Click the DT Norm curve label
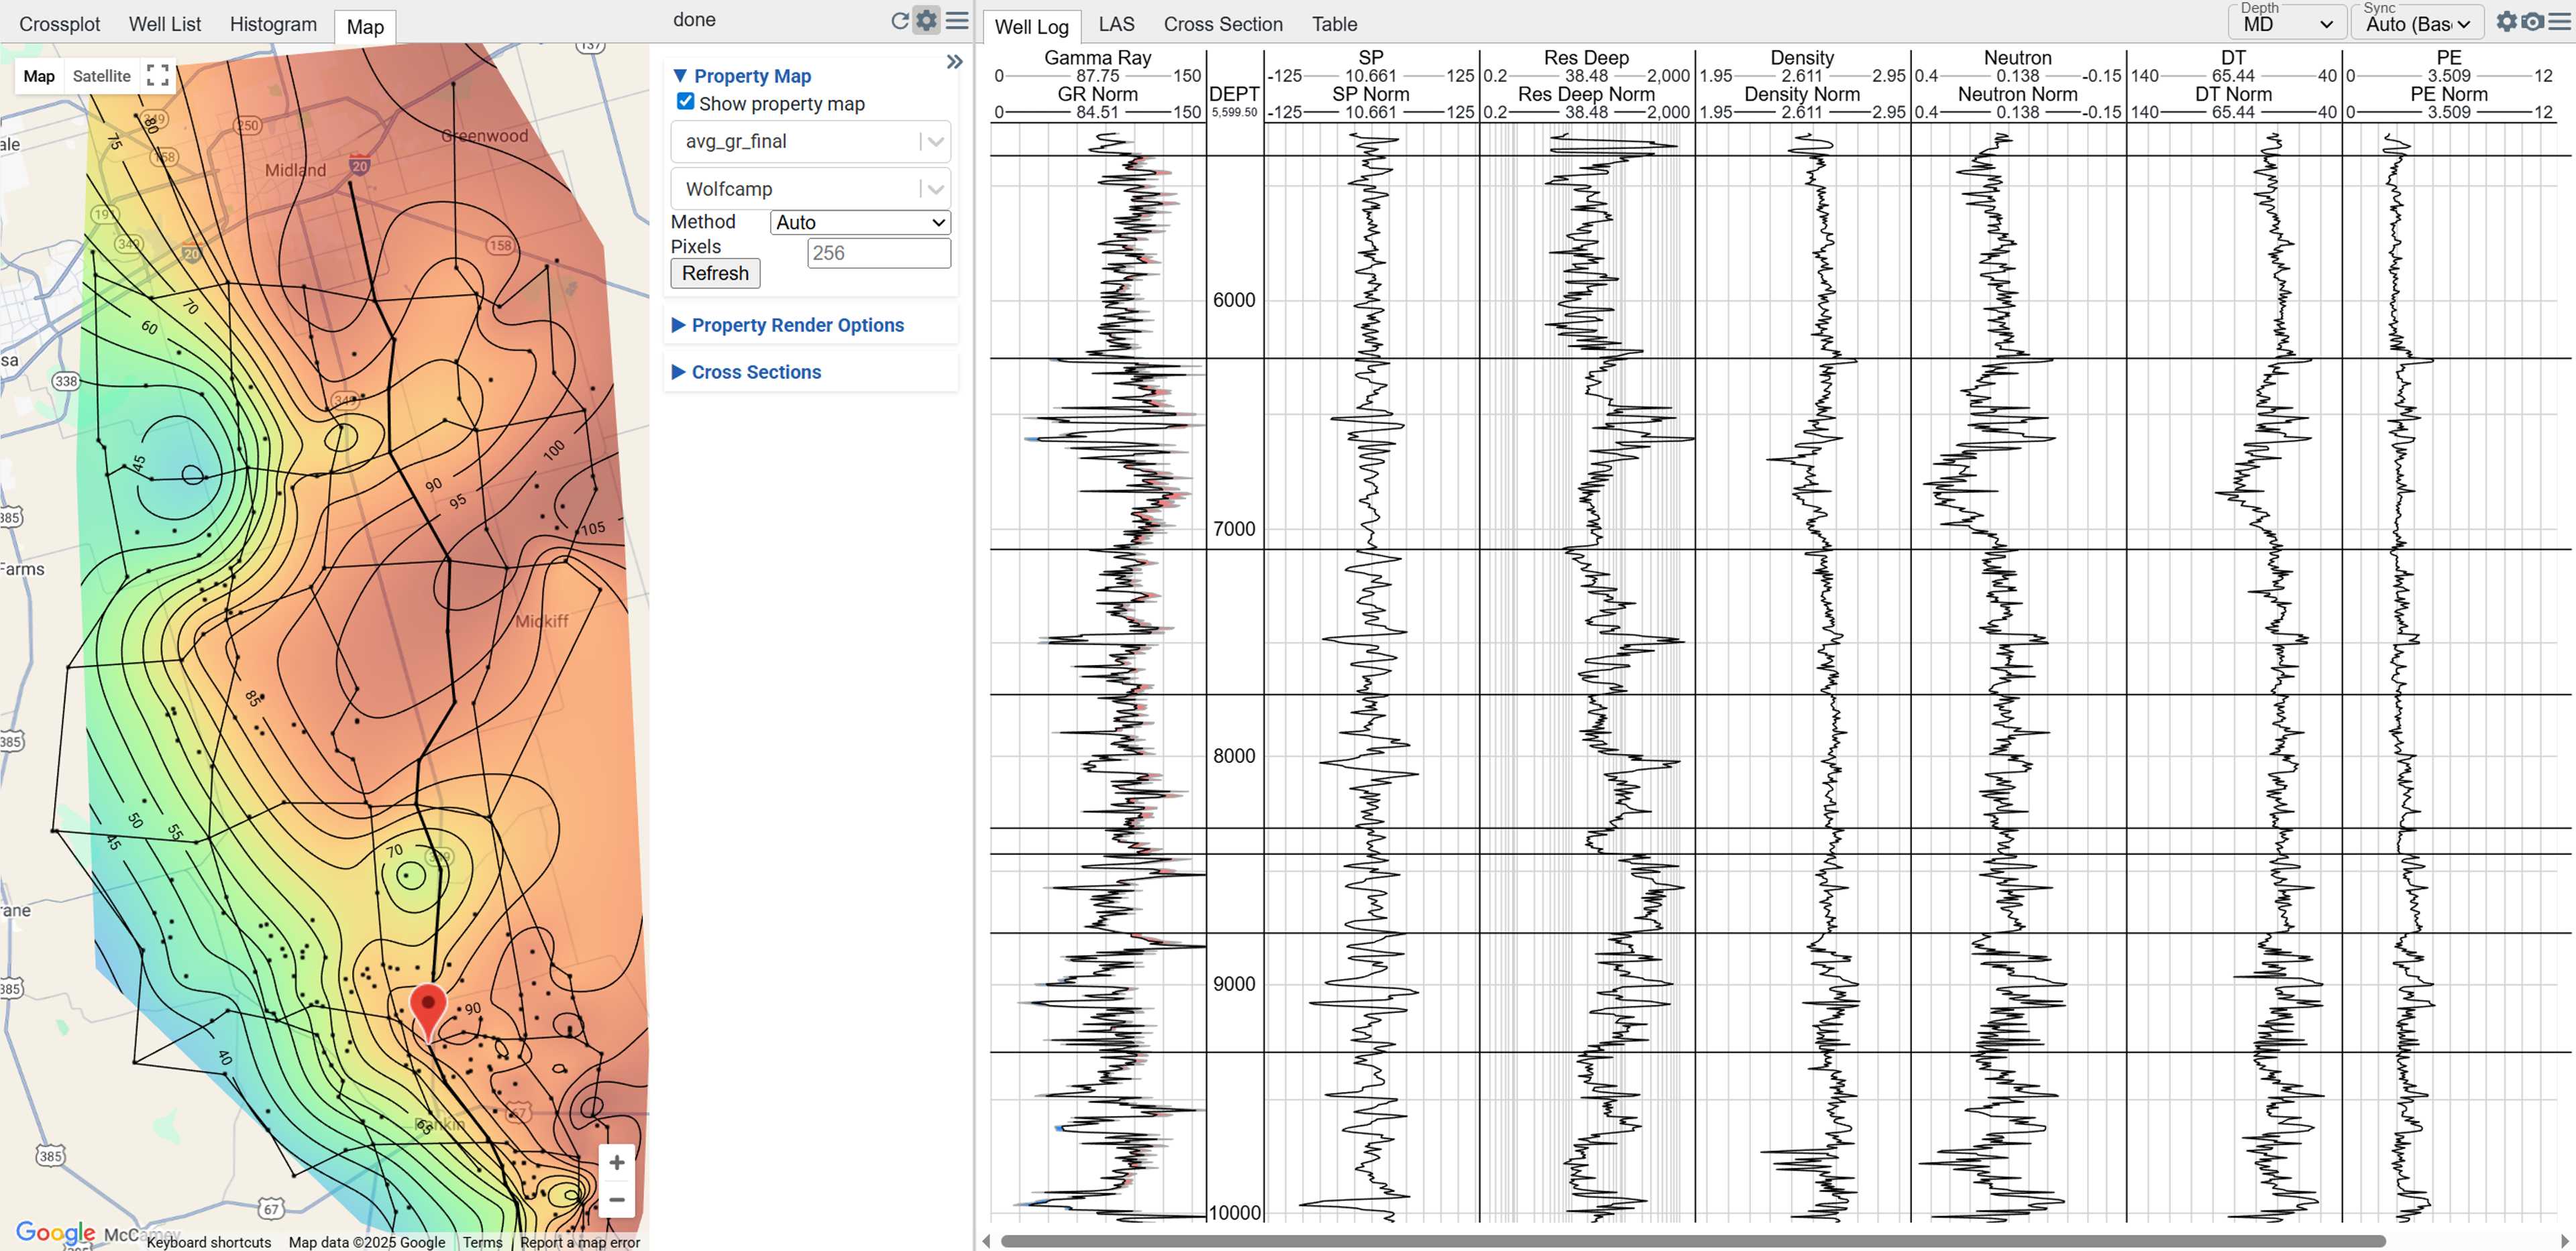This screenshot has height=1251, width=2576. [2232, 94]
